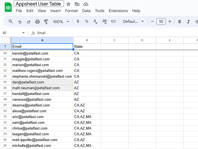198x149 pixels.
Task: Click the font size input field
Action: pyautogui.click(x=161, y=22)
